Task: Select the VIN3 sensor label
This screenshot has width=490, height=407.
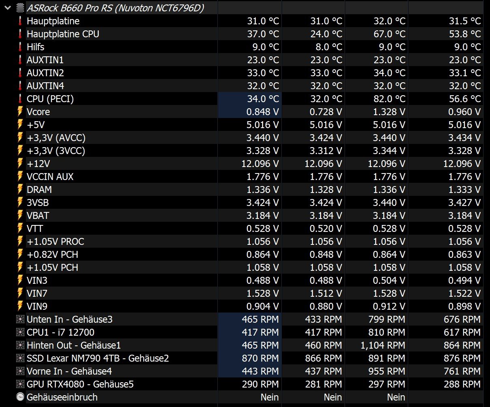Action: [x=37, y=281]
